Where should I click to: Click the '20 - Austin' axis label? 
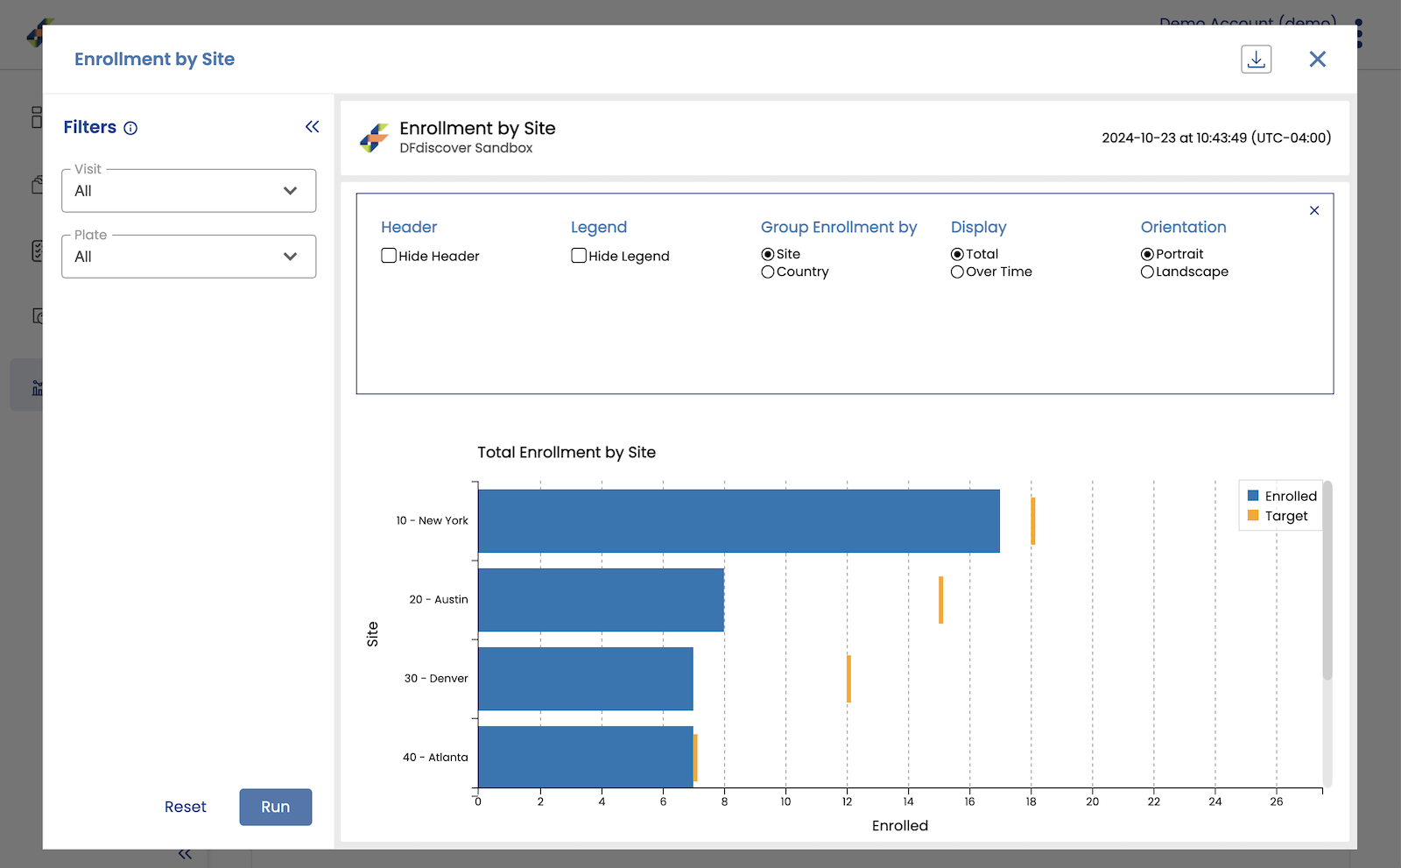439,599
